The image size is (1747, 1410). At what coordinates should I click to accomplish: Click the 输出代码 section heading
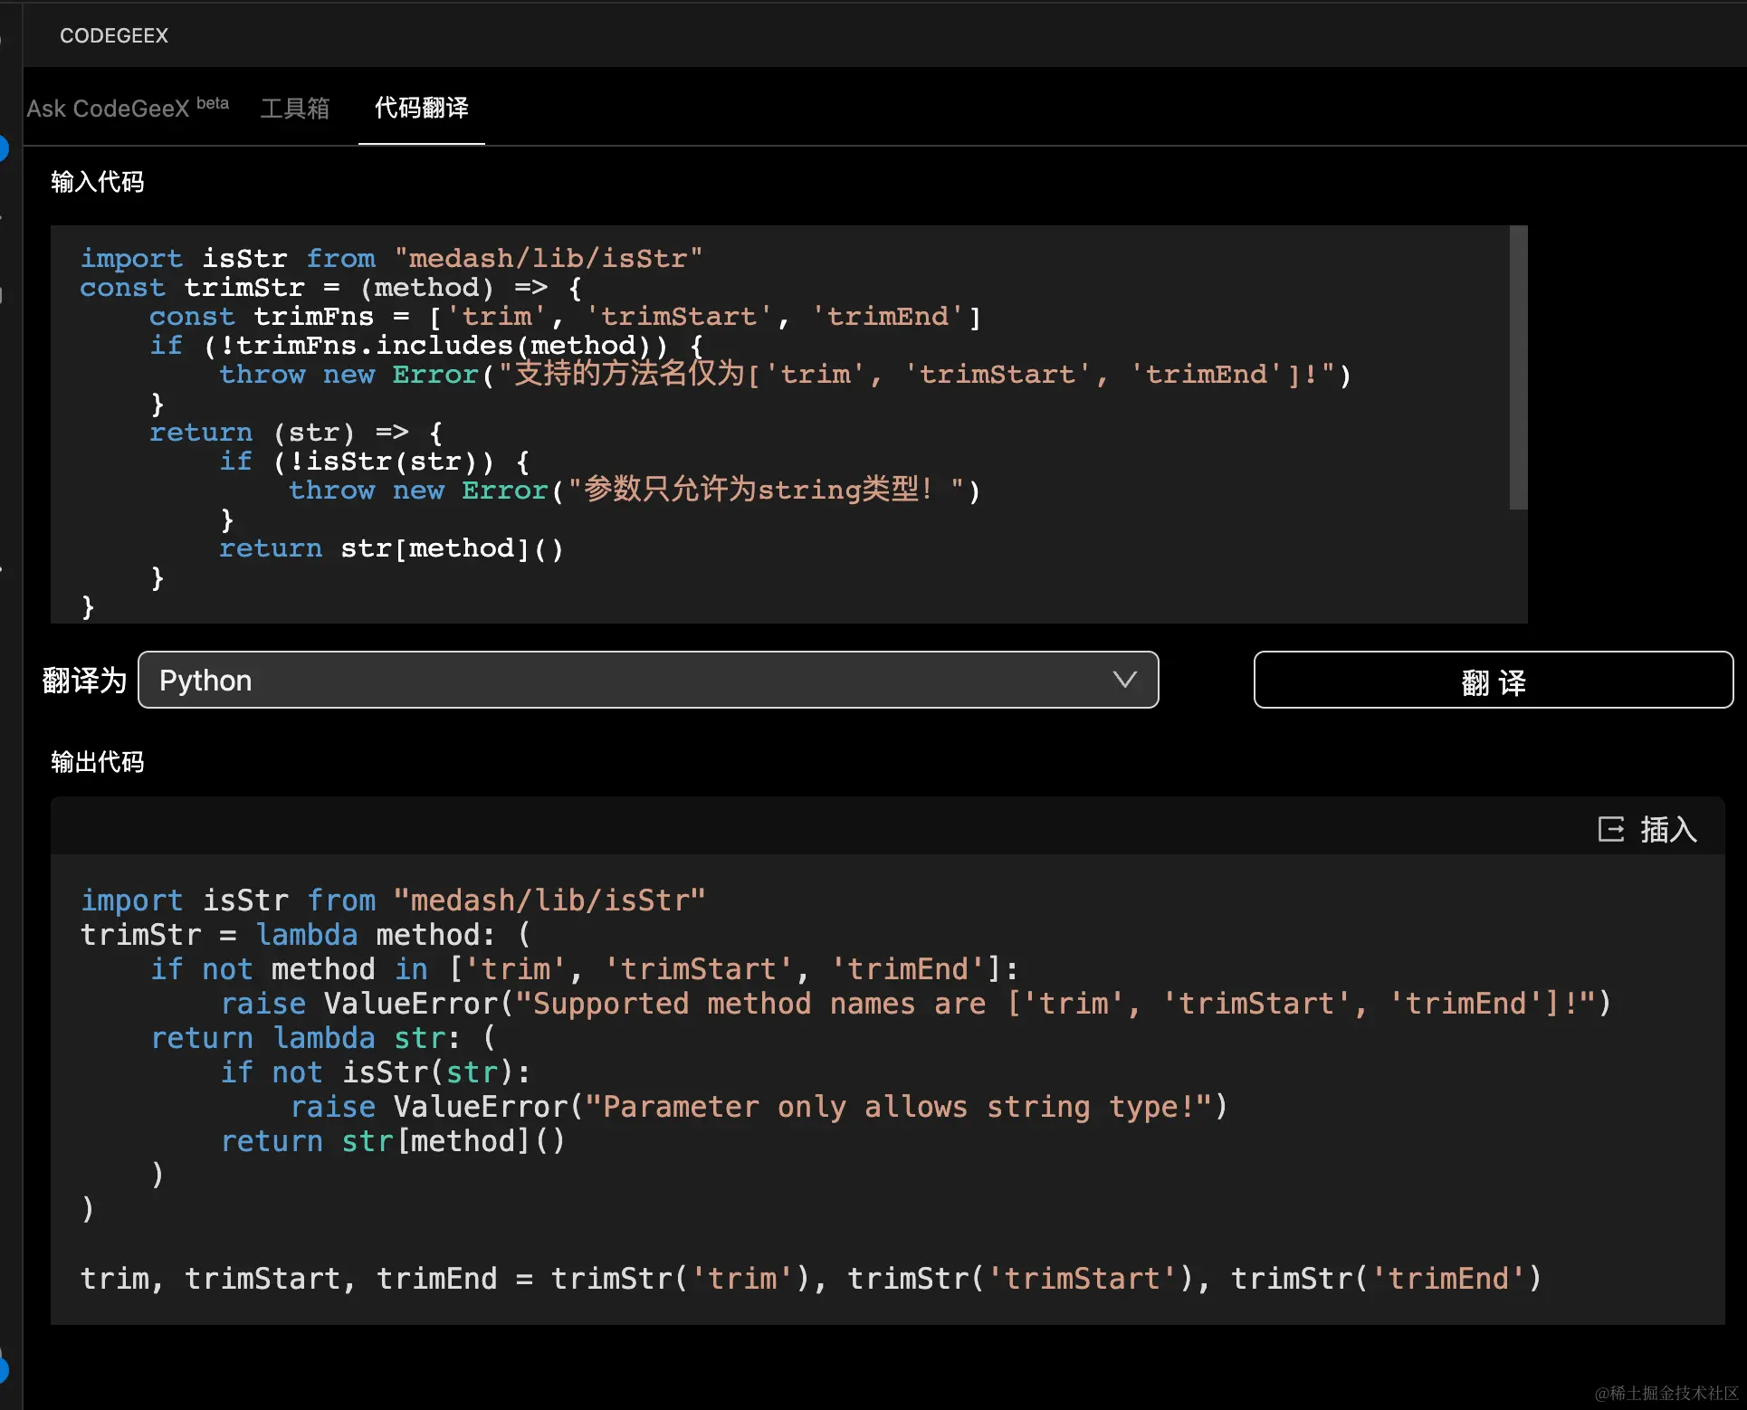pos(98,762)
